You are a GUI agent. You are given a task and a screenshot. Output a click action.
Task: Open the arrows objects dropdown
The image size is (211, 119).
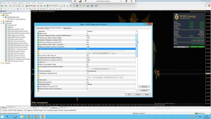(x=31, y=9)
